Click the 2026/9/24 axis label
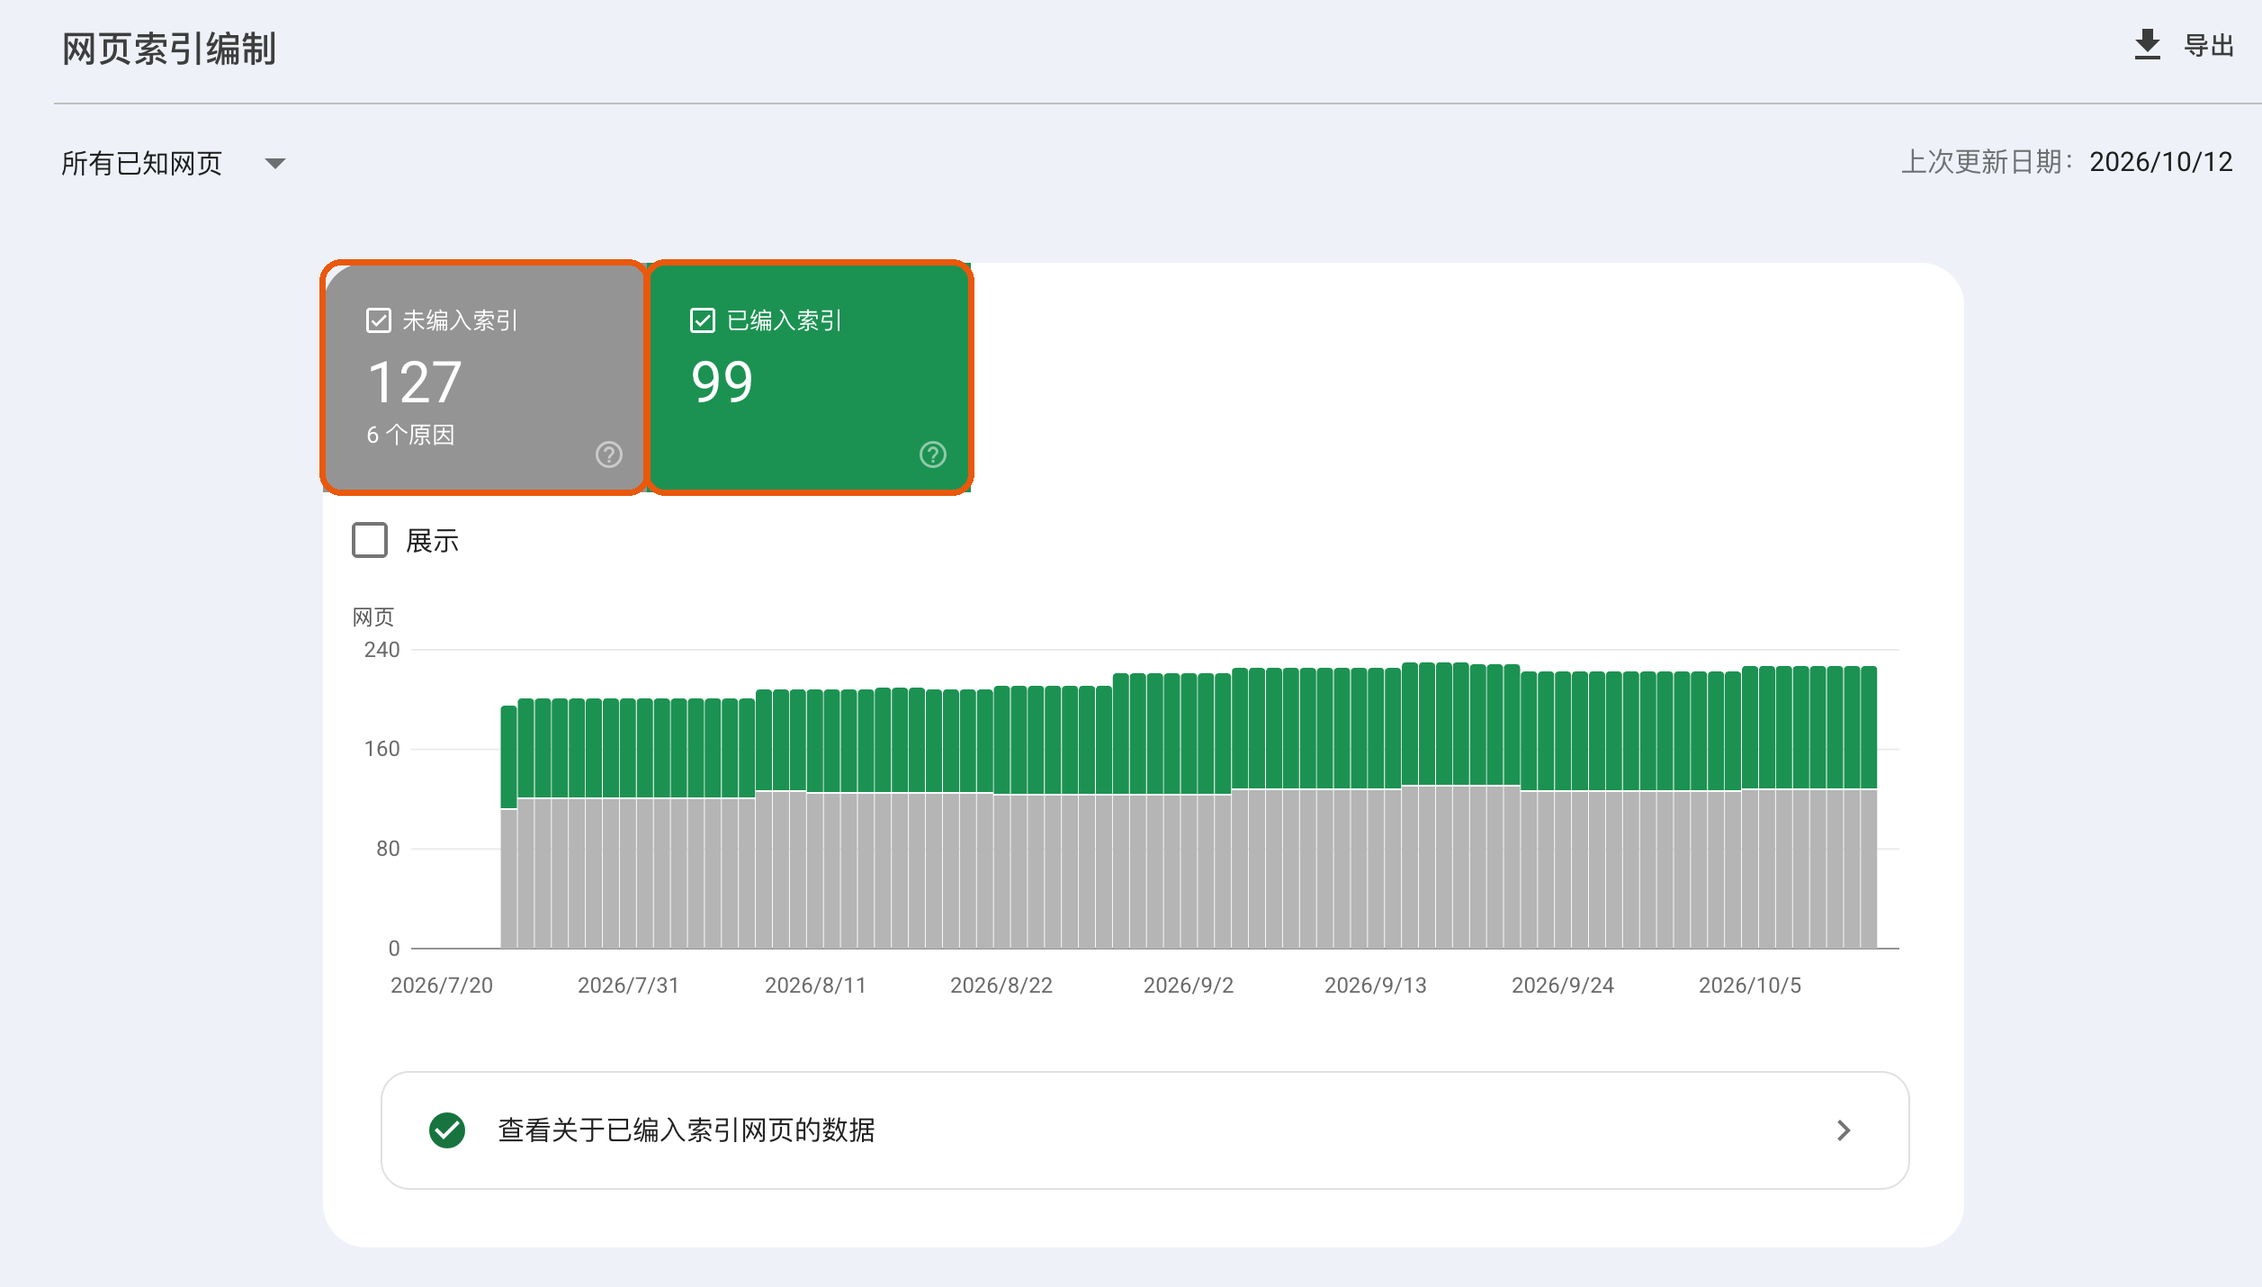 tap(1563, 985)
